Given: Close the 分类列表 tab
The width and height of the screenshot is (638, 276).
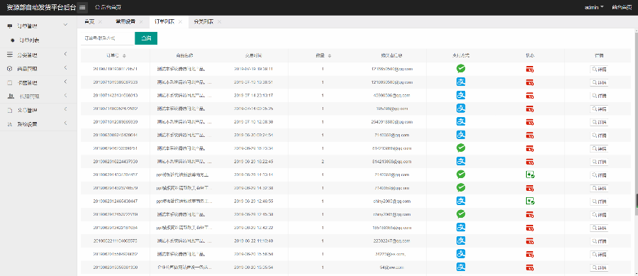Looking at the screenshot, I should (219, 21).
